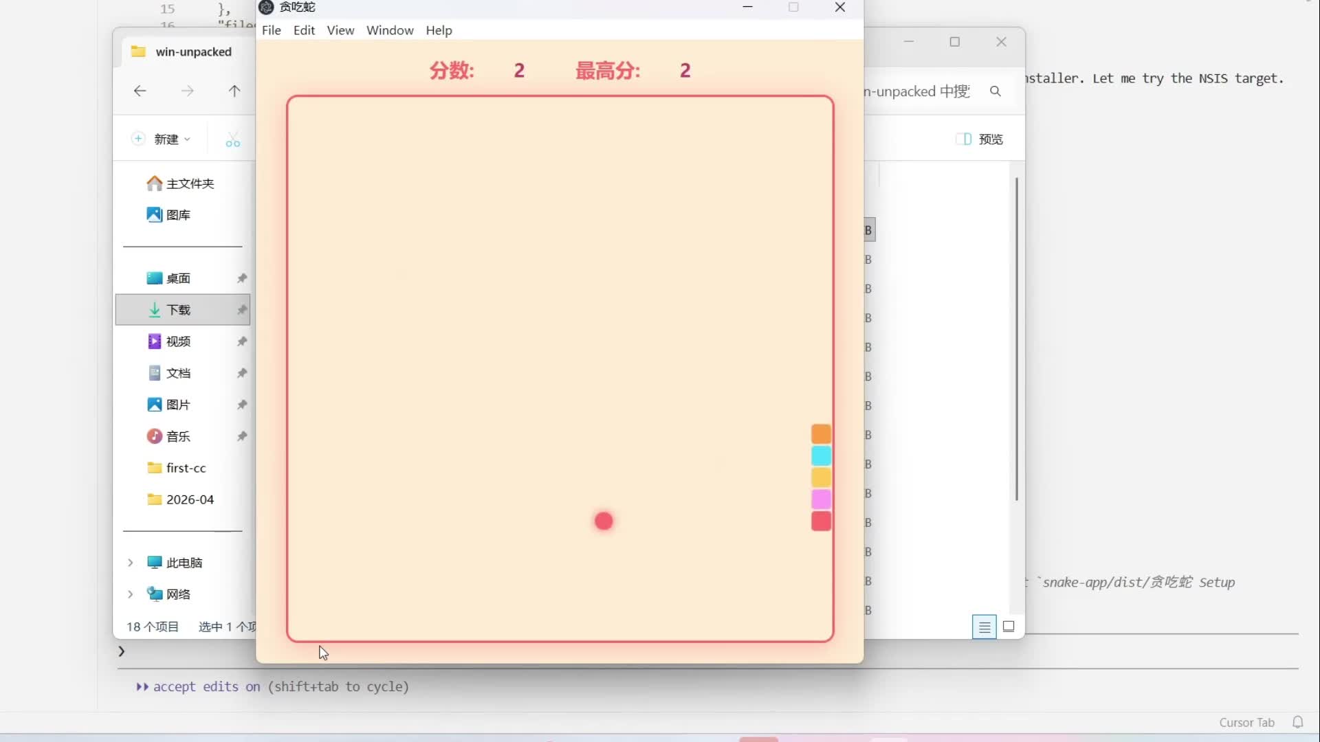Toggle the 预览 preview pane button
This screenshot has width=1320, height=742.
979,139
